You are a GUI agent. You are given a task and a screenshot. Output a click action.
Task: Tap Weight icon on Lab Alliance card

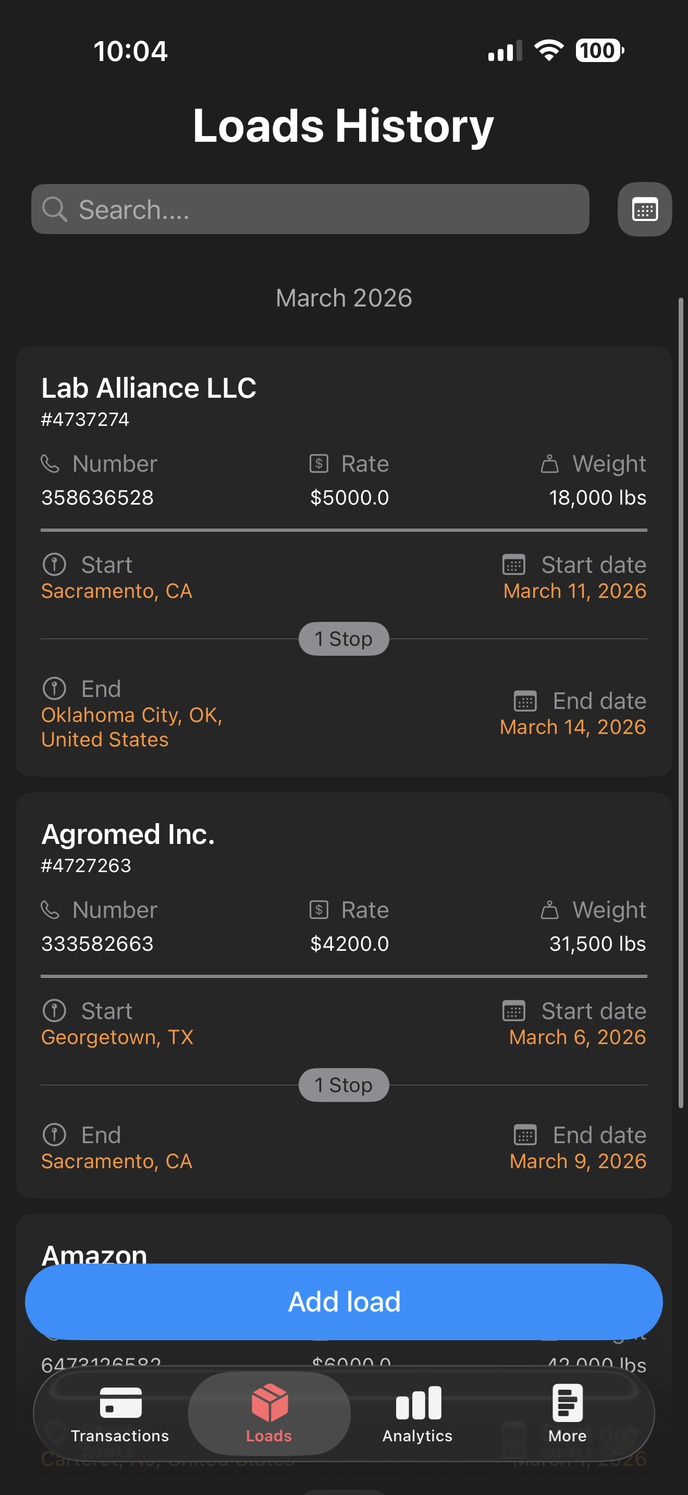[549, 464]
